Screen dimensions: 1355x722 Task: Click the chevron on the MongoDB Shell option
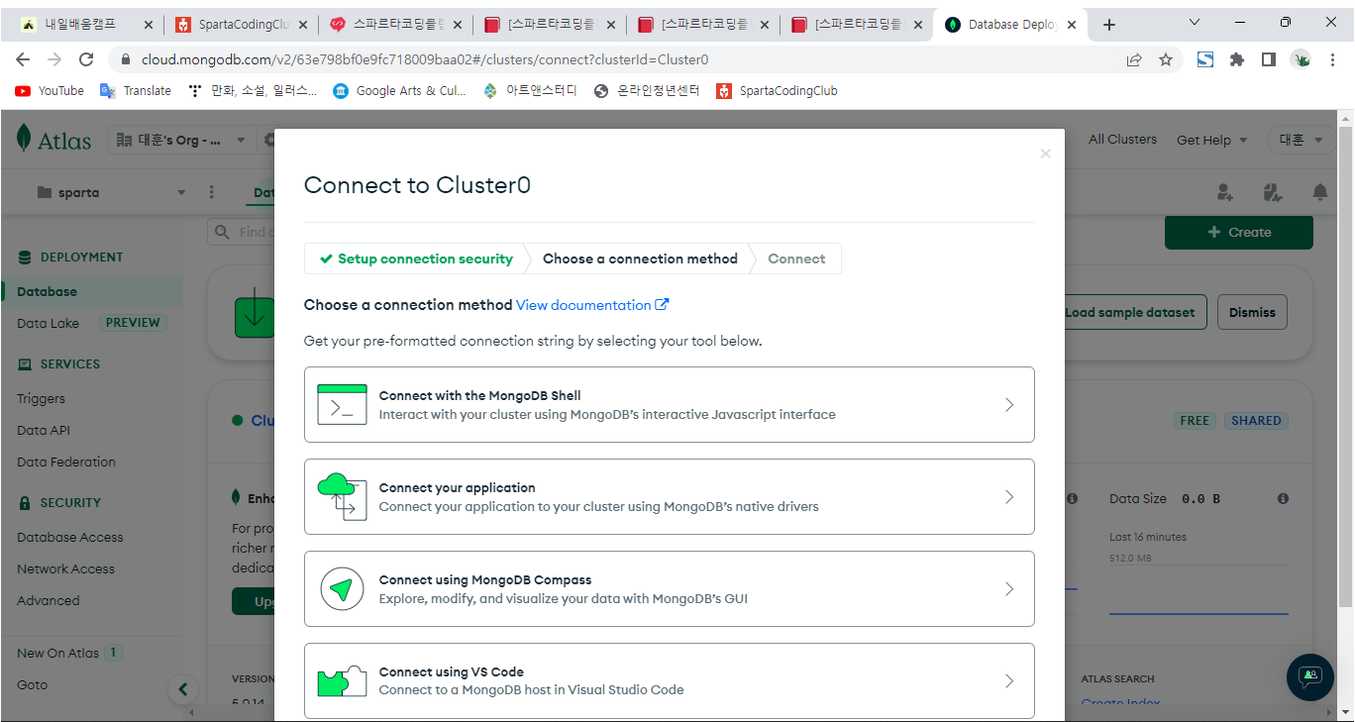coord(1009,404)
